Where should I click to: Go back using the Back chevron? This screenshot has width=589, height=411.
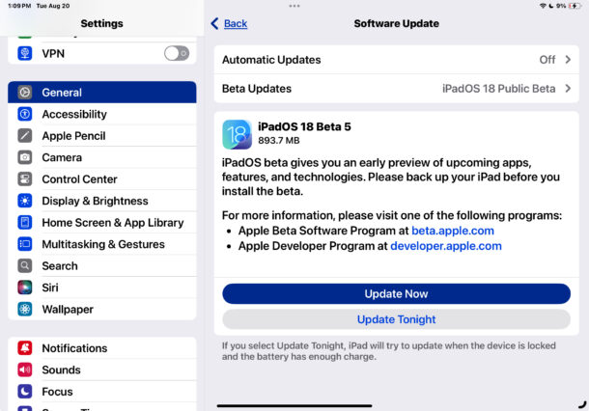215,23
